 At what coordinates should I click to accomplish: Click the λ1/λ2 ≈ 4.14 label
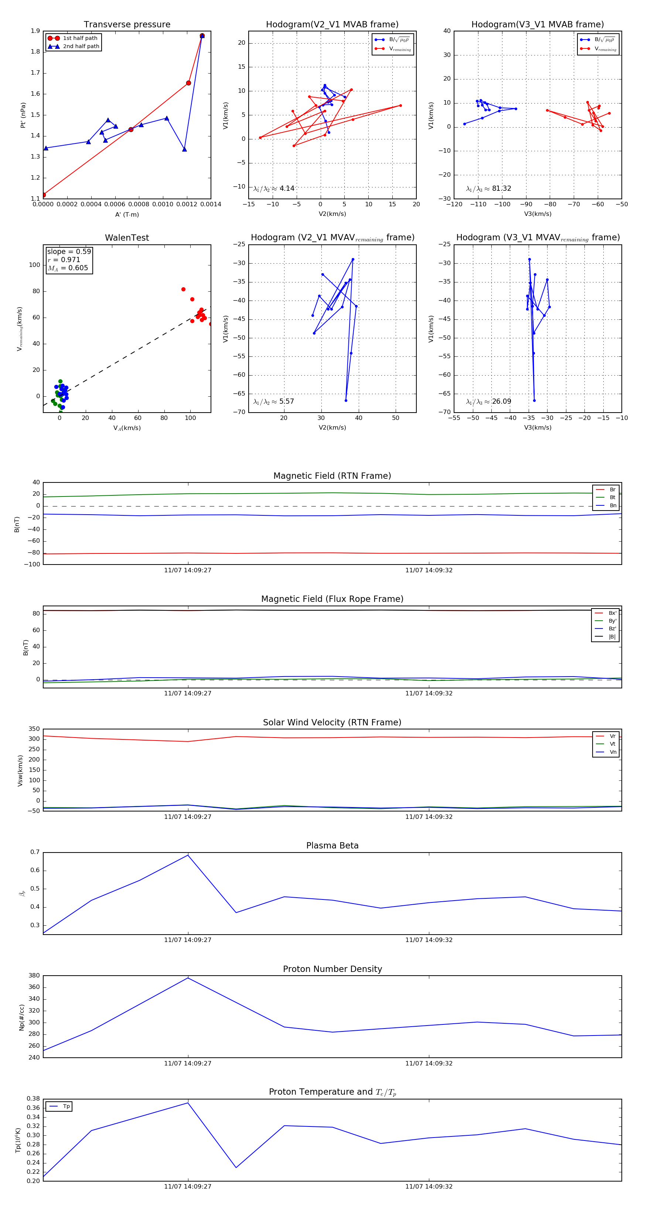pos(273,189)
